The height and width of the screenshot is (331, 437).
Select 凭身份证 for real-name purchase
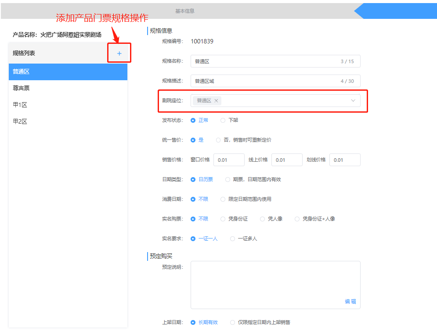(x=223, y=219)
